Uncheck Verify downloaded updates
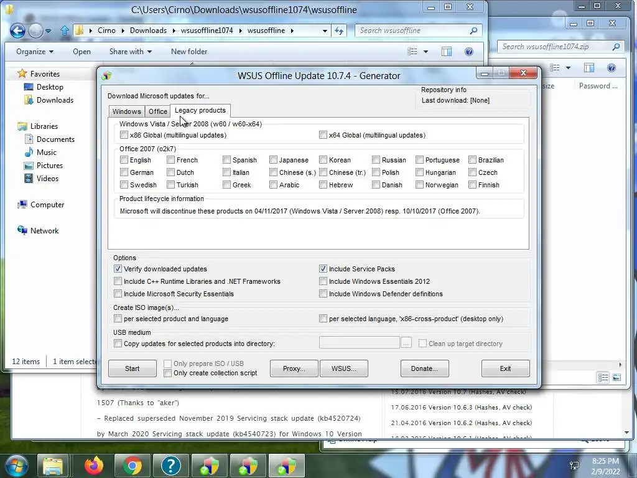 118,269
